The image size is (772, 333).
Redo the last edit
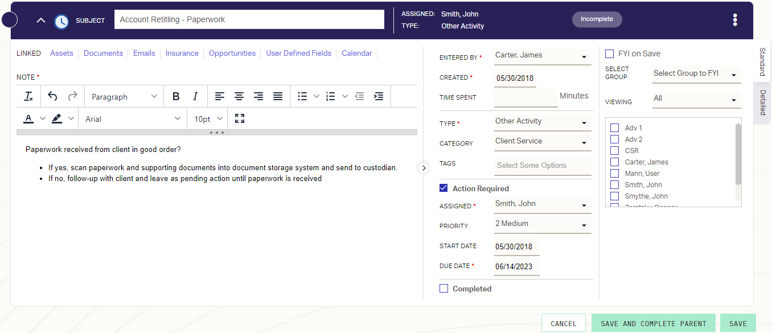72,97
